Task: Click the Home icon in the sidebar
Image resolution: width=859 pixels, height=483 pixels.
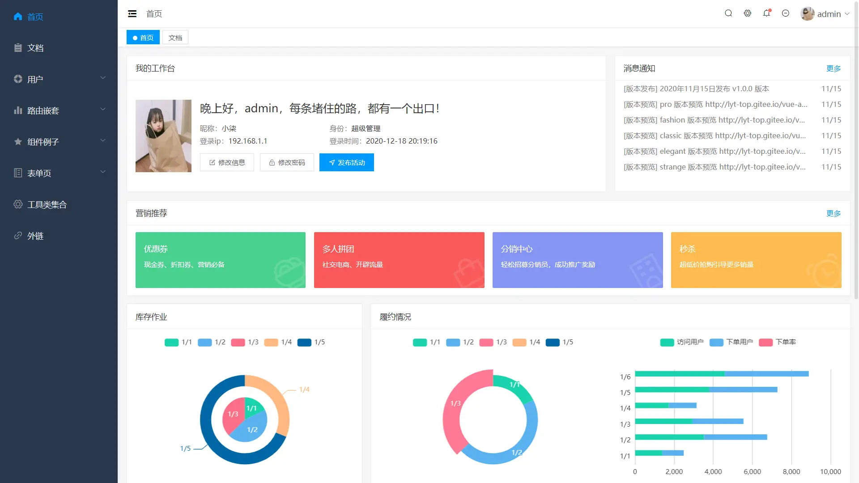Action: 18,17
